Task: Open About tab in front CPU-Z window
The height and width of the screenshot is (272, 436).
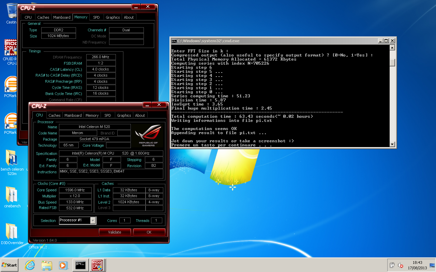Action: point(140,115)
